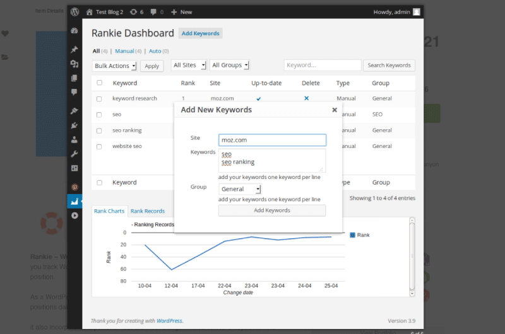Click the Apply button
505x334 pixels.
click(151, 66)
